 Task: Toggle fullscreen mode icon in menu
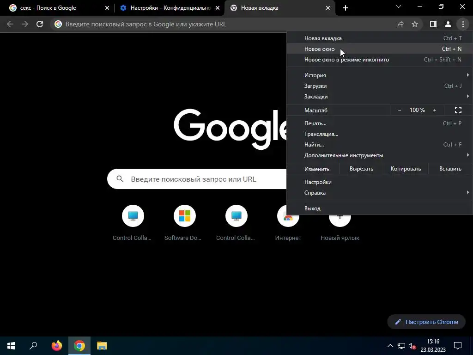(458, 110)
